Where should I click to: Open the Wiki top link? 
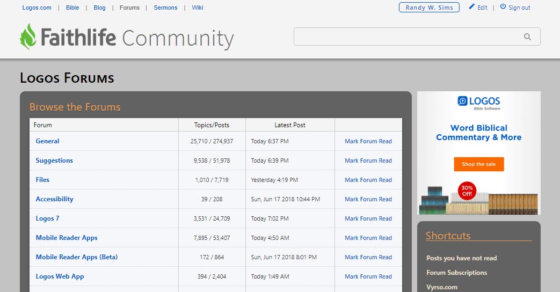coord(198,8)
